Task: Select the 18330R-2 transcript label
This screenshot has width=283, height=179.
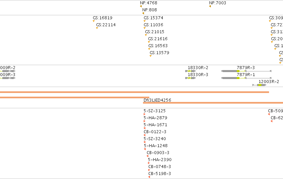Action: (x=198, y=68)
